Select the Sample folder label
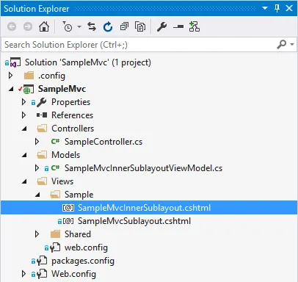This screenshot has height=282, width=298. tap(79, 195)
